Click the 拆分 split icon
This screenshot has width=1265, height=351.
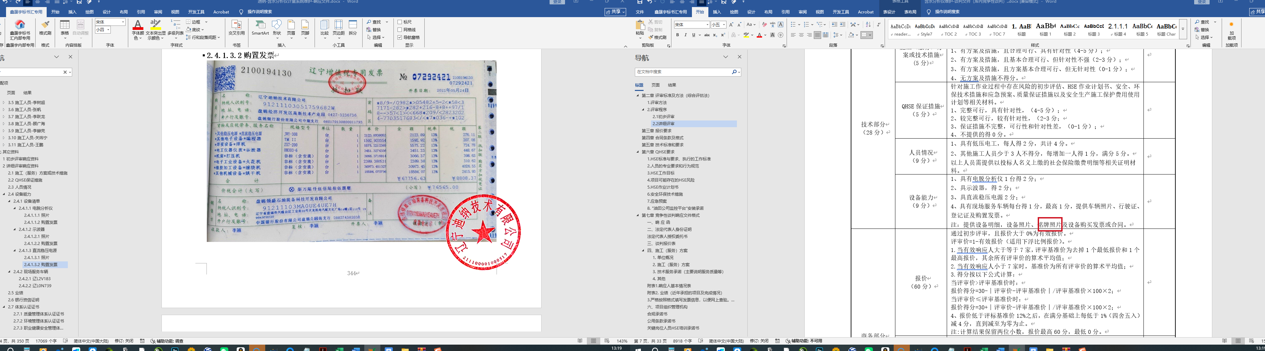pyautogui.click(x=353, y=28)
